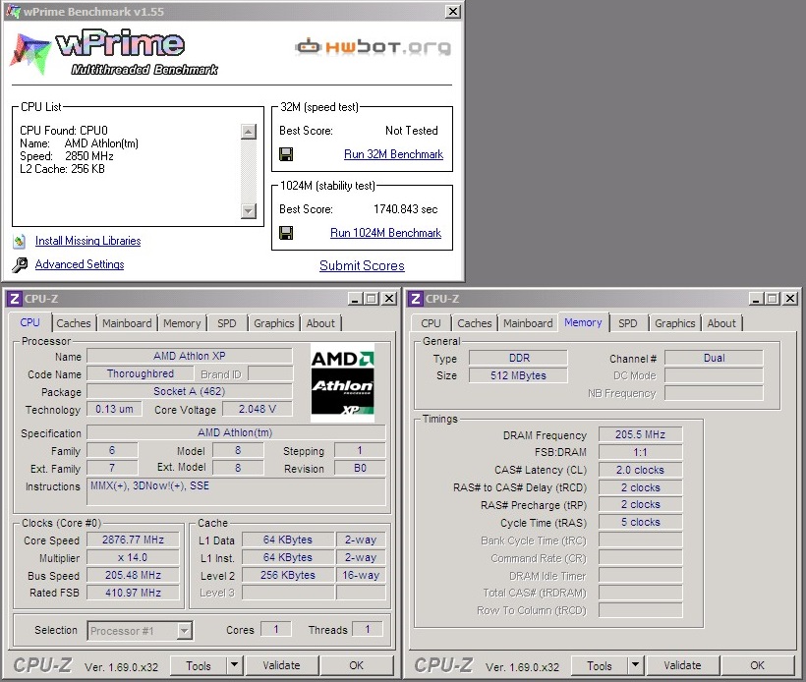Viewport: 806px width, 682px height.
Task: Switch to Graphics tab in left CPU-Z window
Action: 274,323
